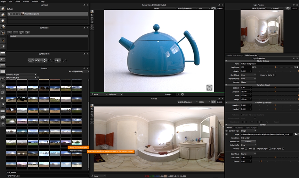Click the delete look icon in Light Looks
Image resolution: width=299 pixels, height=178 pixels.
tap(27, 33)
